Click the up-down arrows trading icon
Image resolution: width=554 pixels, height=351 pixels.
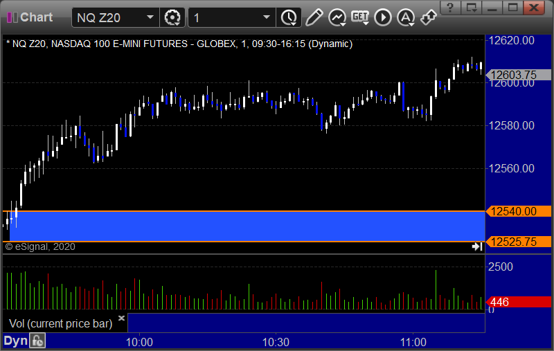pyautogui.click(x=429, y=17)
